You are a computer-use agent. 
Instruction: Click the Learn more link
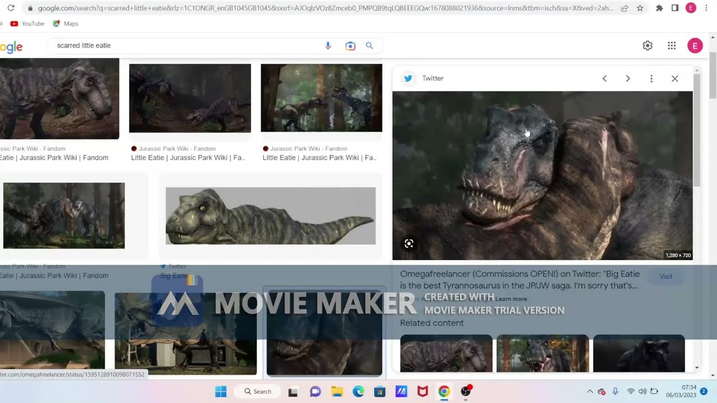tap(511, 299)
